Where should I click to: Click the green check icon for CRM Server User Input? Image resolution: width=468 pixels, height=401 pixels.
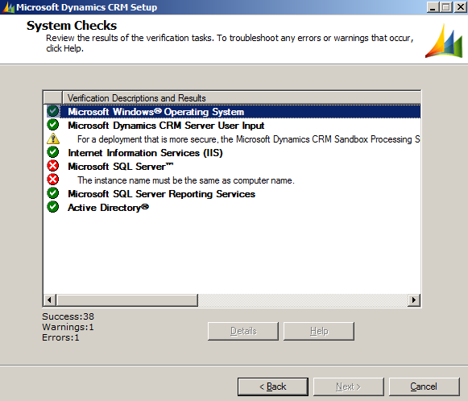(53, 125)
